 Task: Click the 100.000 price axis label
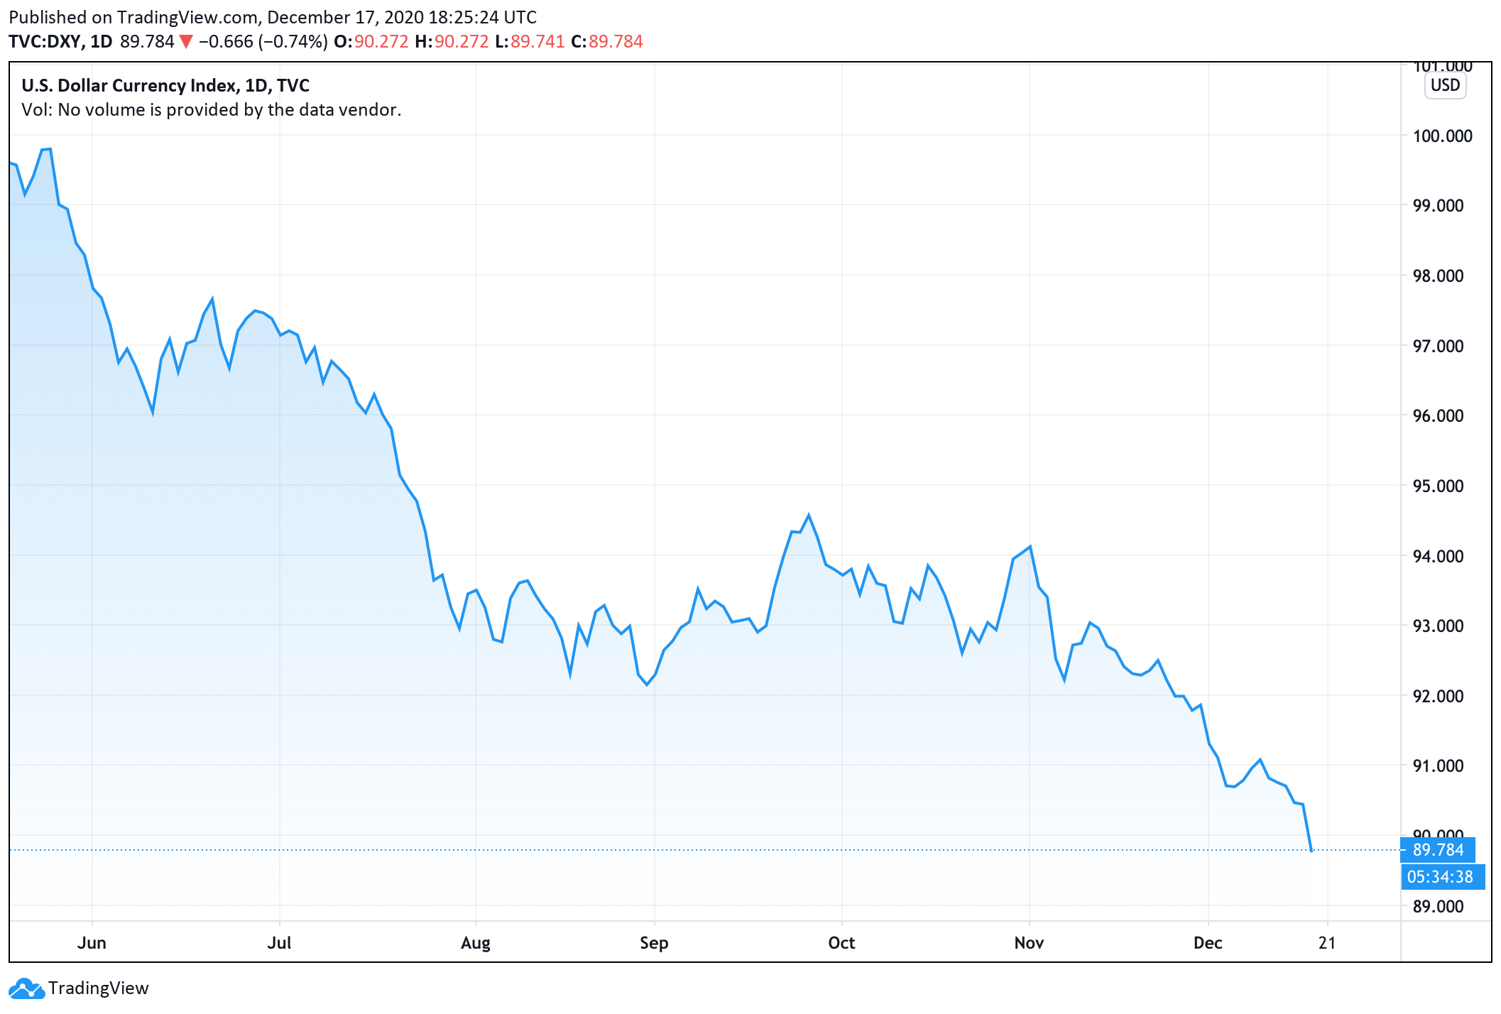click(1443, 136)
